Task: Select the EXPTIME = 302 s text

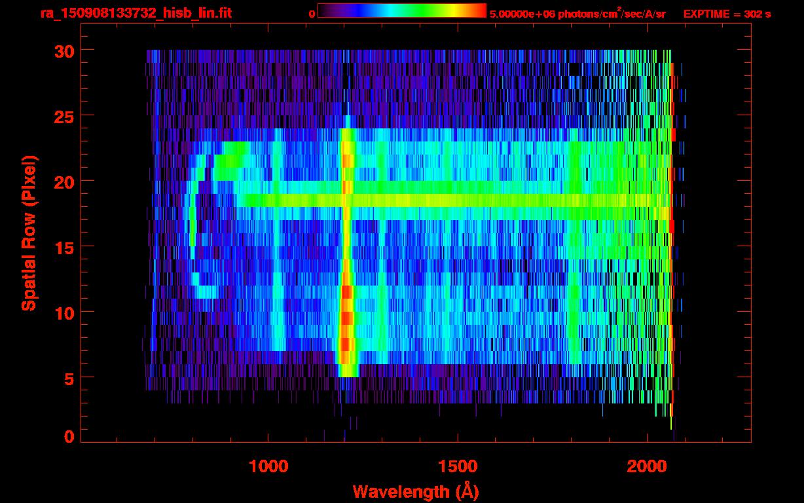Action: [727, 14]
